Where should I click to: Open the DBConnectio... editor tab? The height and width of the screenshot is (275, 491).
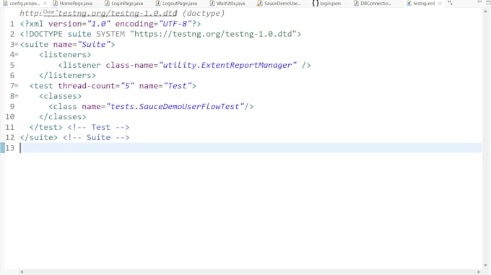(373, 4)
